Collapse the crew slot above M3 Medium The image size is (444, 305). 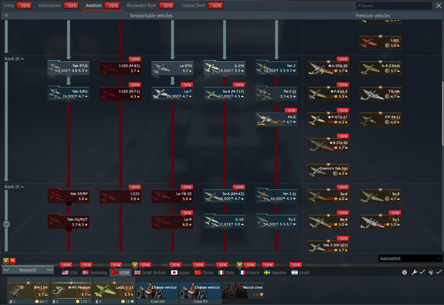72,279
